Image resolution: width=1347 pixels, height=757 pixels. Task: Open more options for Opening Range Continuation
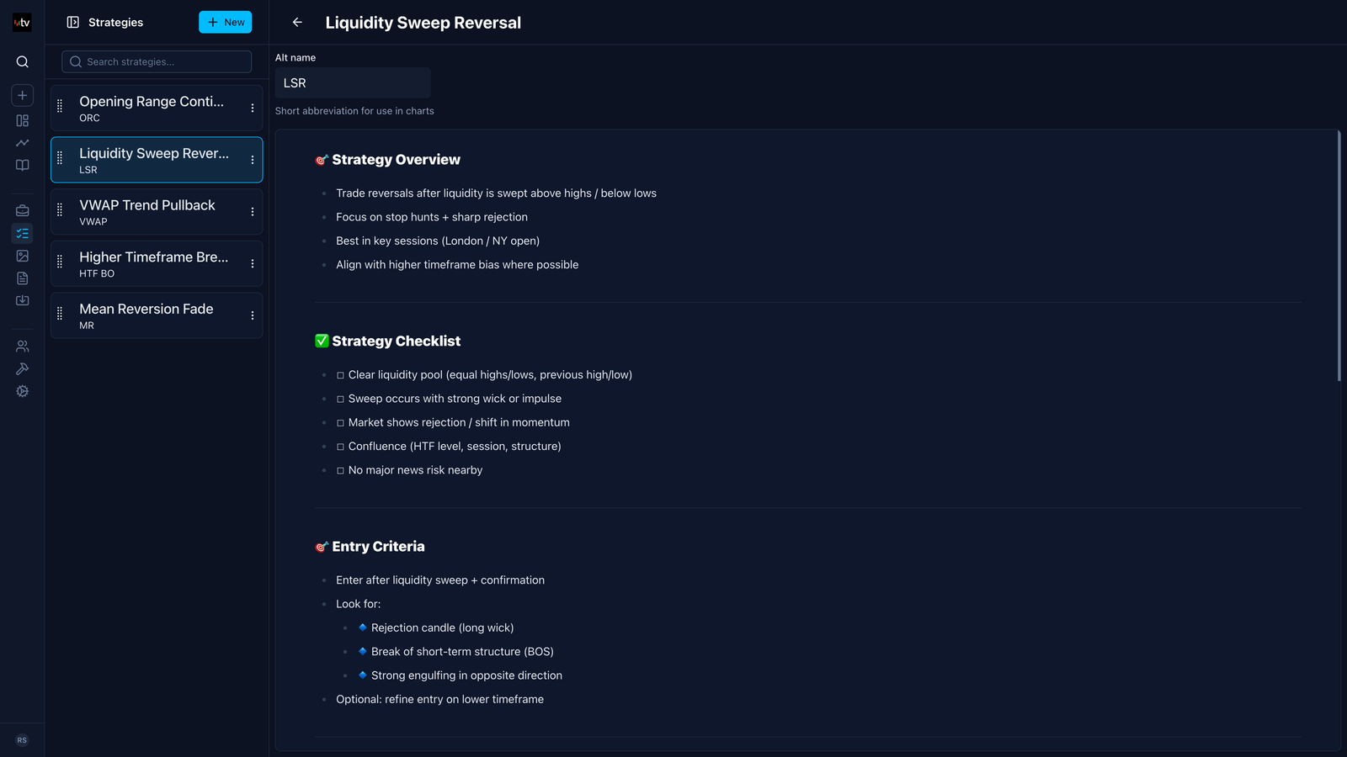pos(253,109)
